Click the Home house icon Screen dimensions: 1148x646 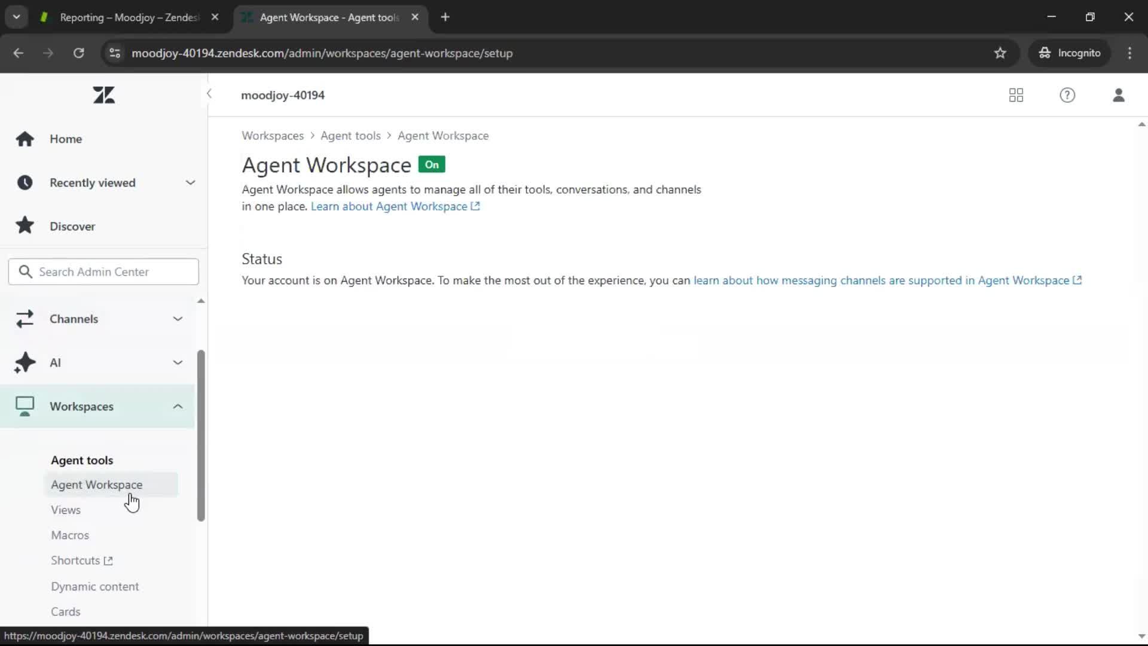tap(25, 139)
